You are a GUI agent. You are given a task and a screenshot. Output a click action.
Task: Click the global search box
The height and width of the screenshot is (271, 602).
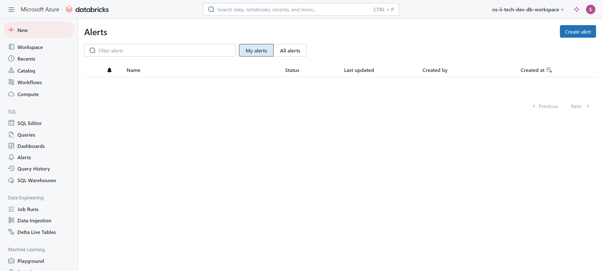[x=301, y=9]
